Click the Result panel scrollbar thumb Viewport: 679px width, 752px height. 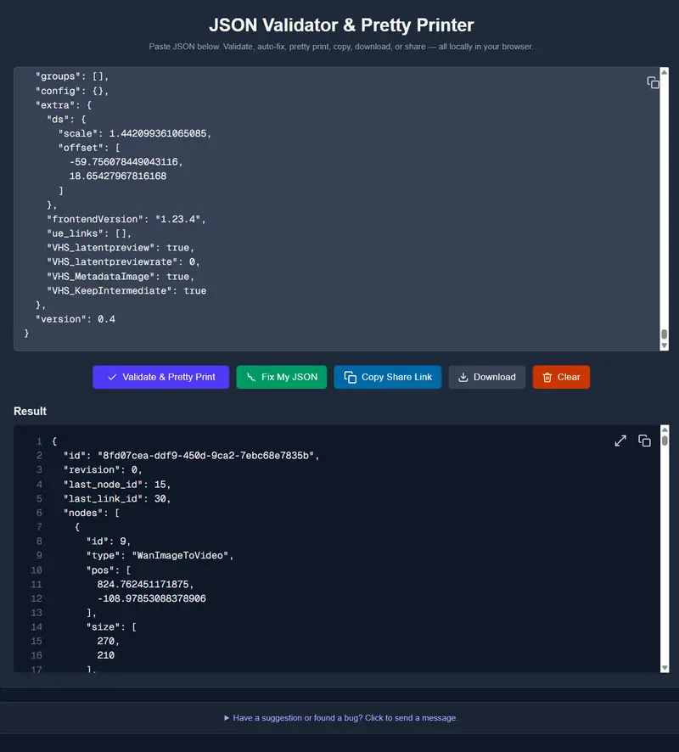point(665,441)
